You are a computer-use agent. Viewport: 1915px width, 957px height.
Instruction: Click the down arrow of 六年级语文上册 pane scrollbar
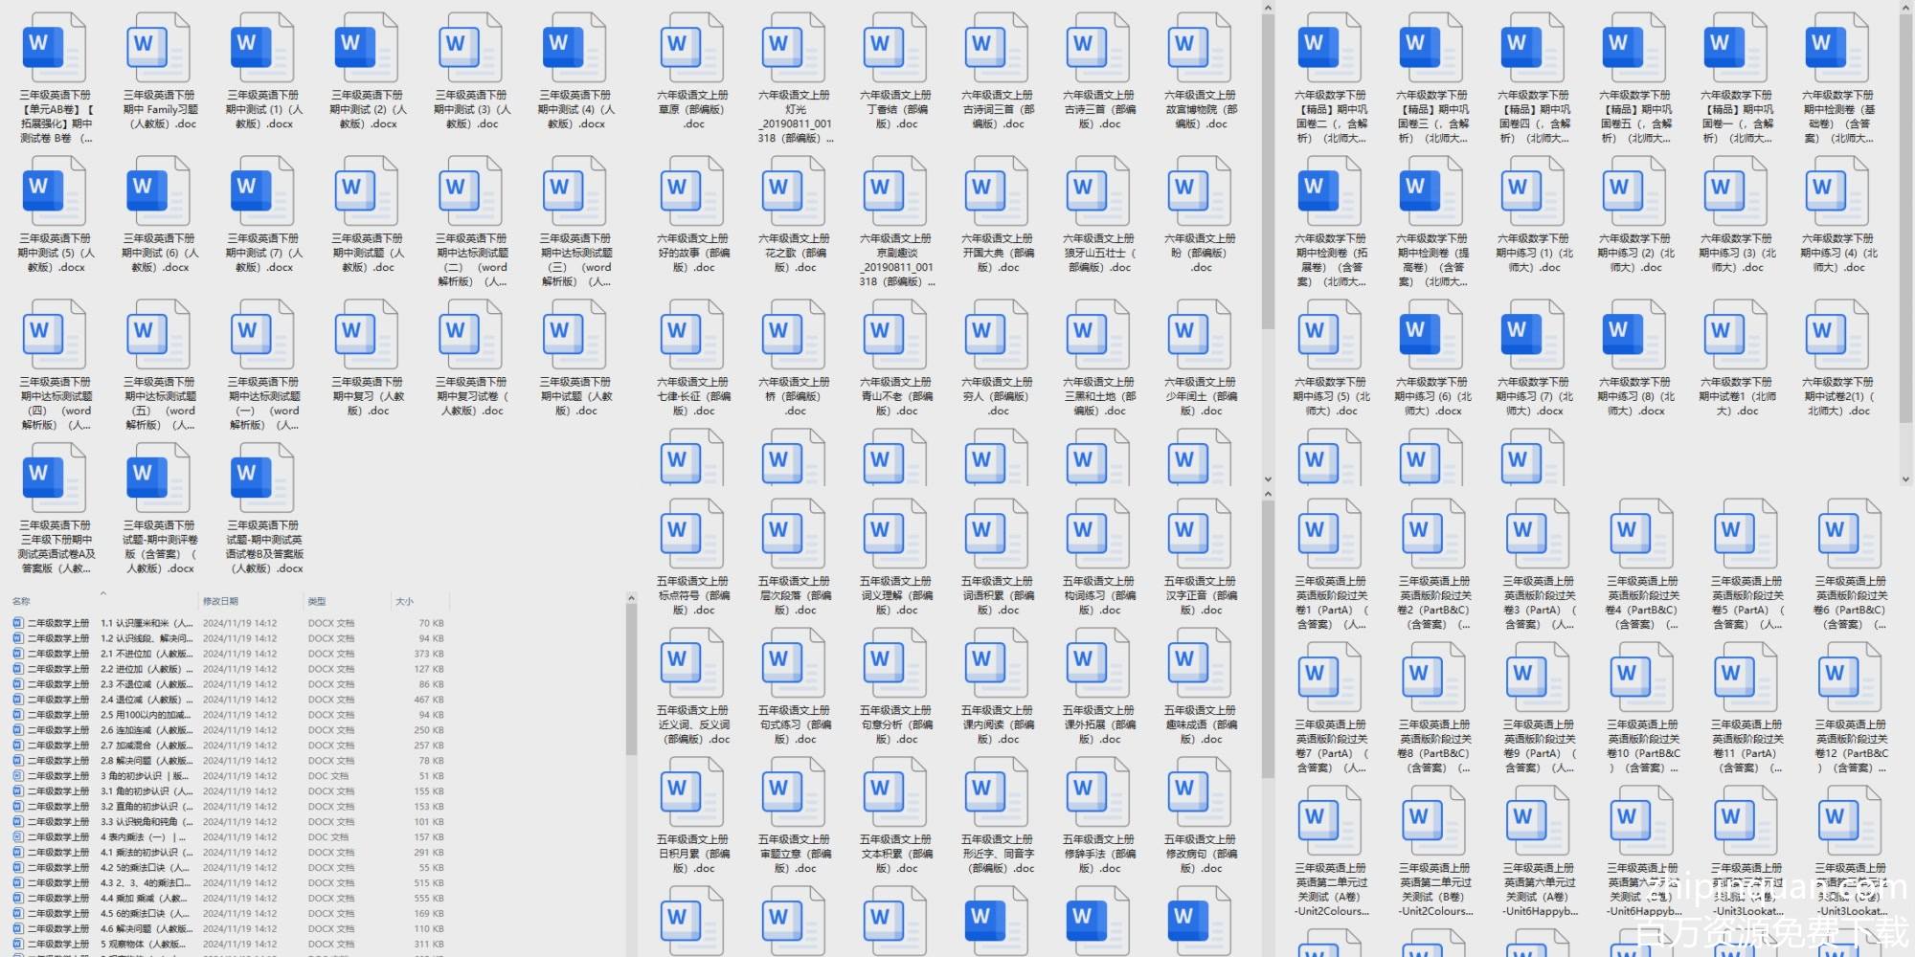point(1268,479)
